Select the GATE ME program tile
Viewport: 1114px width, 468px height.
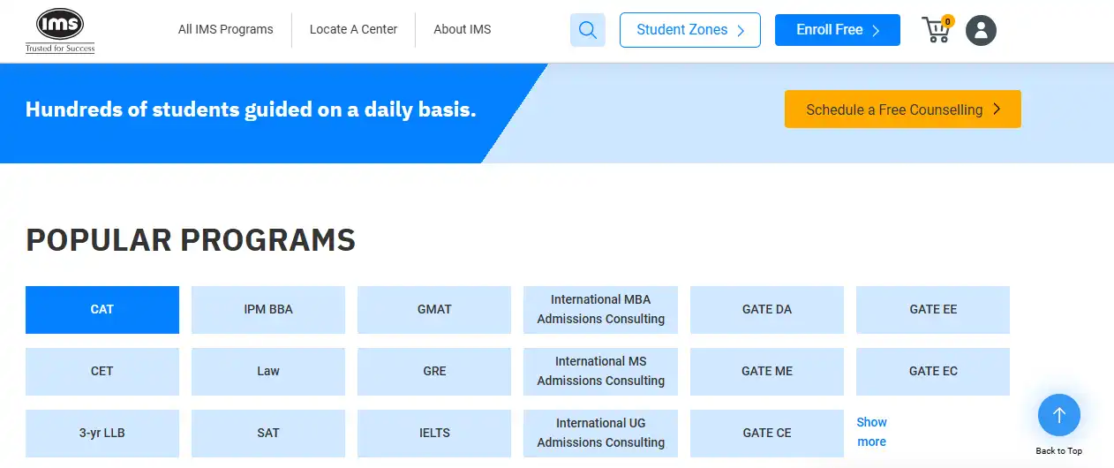tap(767, 372)
